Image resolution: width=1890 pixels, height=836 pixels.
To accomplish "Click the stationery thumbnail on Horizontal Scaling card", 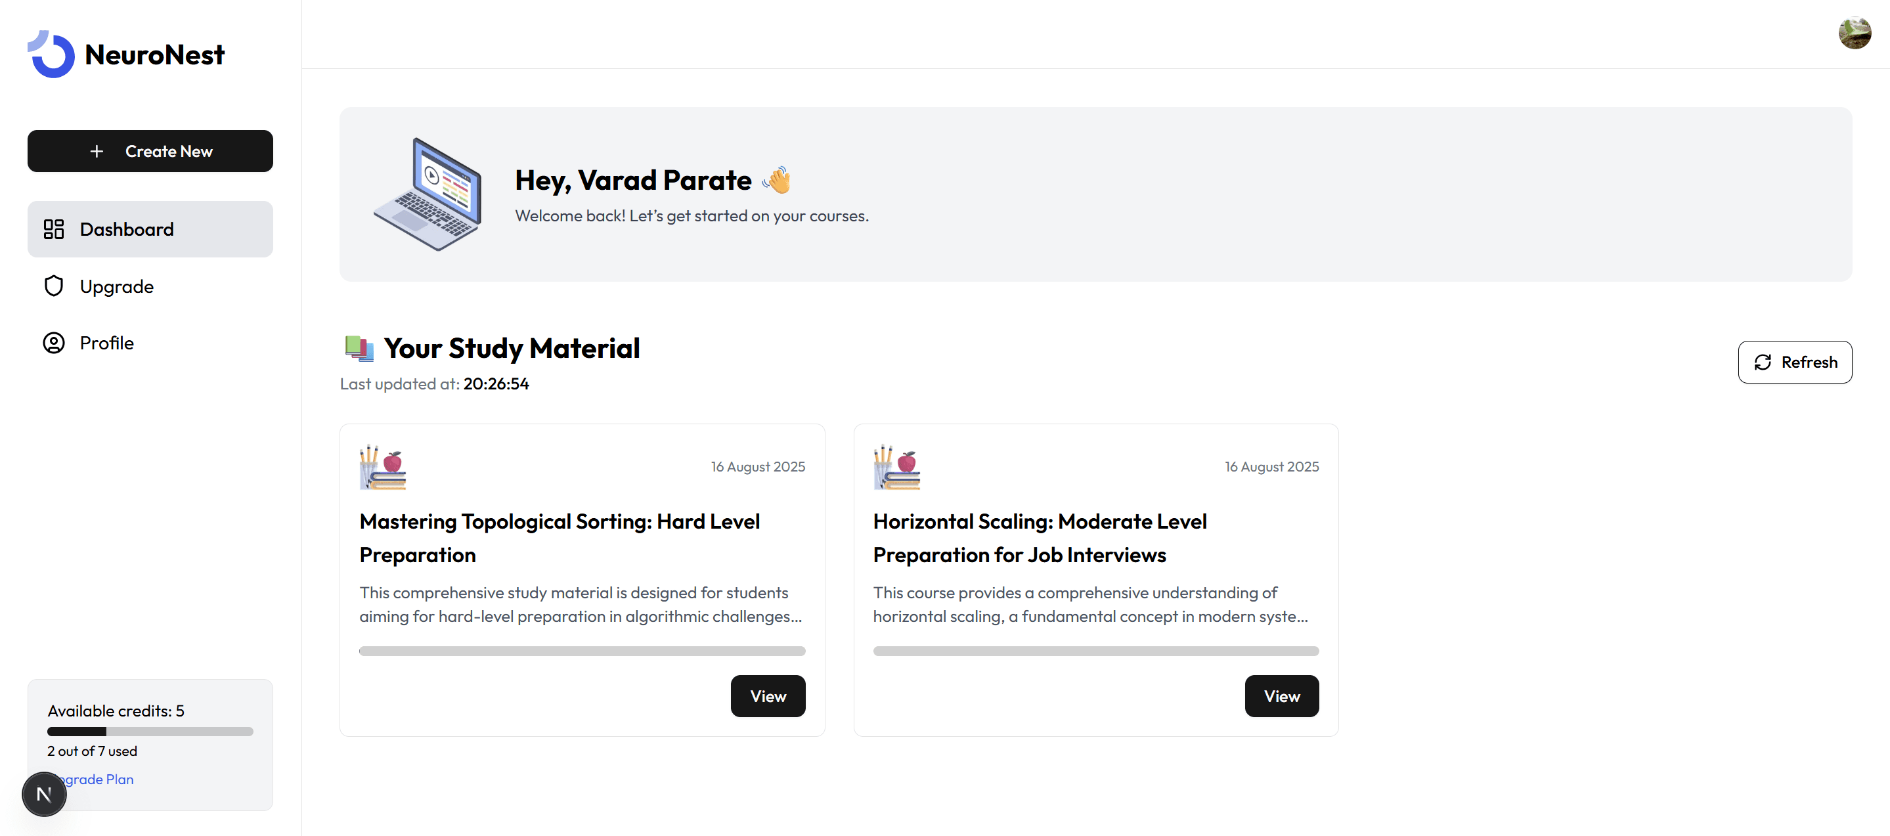I will (896, 467).
